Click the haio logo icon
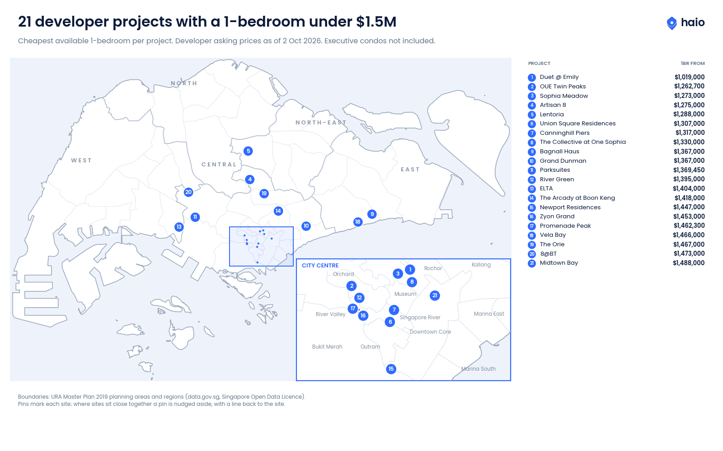 671,23
